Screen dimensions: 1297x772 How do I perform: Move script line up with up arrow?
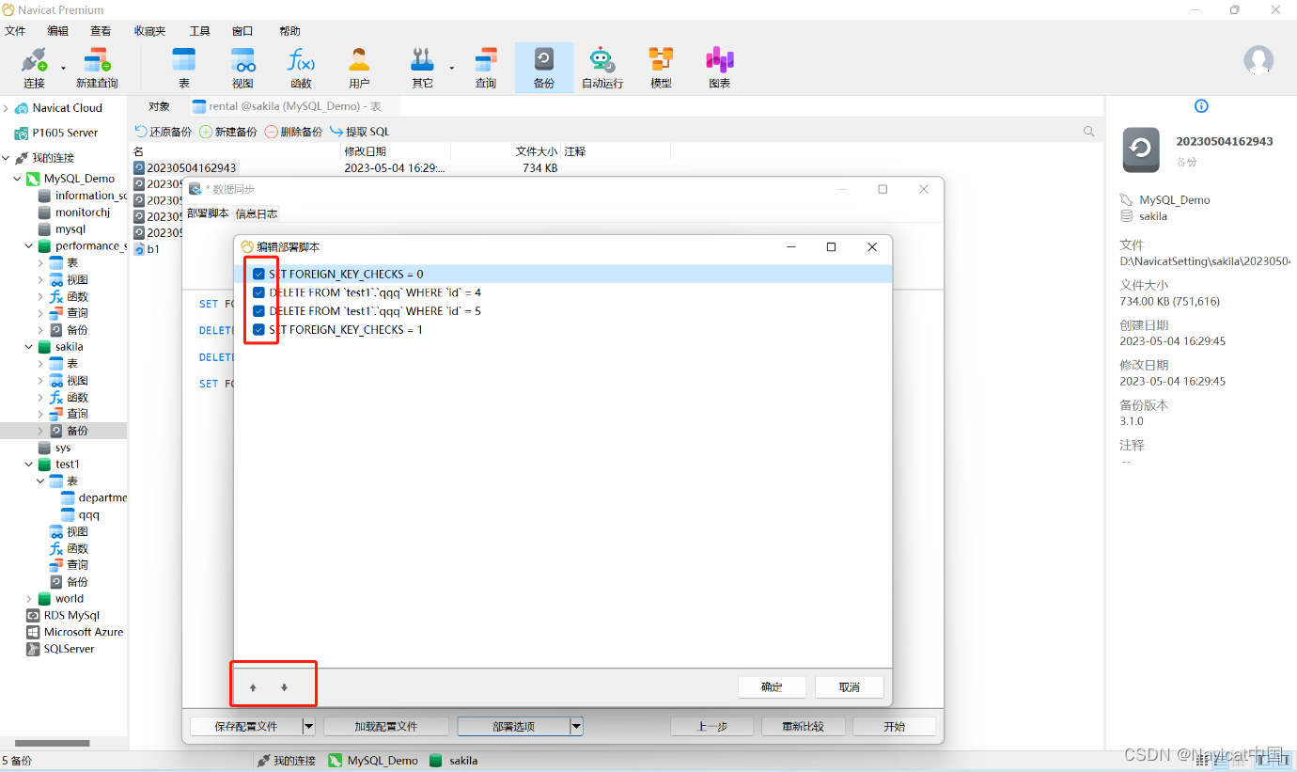253,687
